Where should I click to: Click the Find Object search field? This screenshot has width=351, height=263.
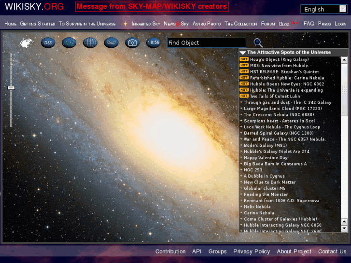pos(206,42)
